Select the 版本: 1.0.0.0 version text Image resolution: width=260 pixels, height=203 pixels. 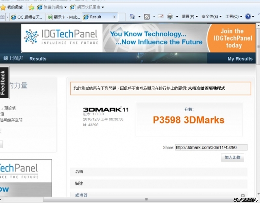coord(93,114)
